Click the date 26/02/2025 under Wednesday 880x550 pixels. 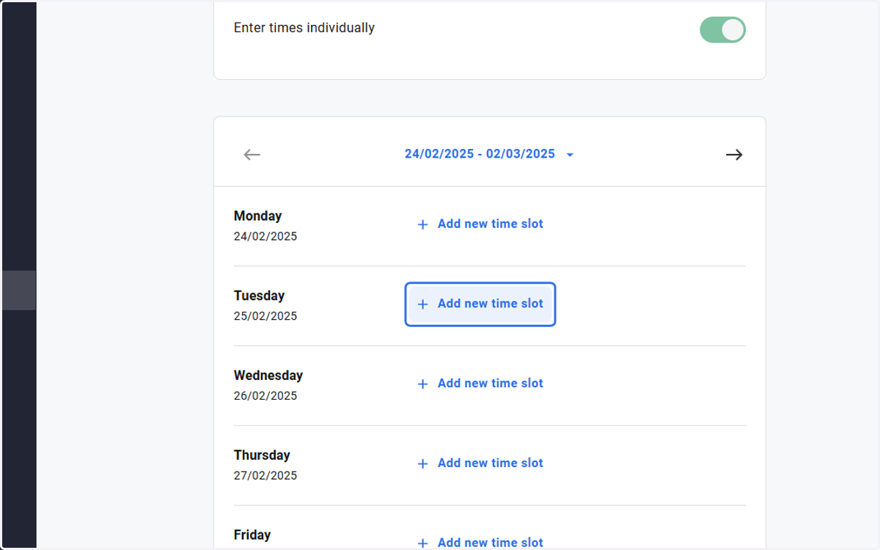[x=265, y=395]
